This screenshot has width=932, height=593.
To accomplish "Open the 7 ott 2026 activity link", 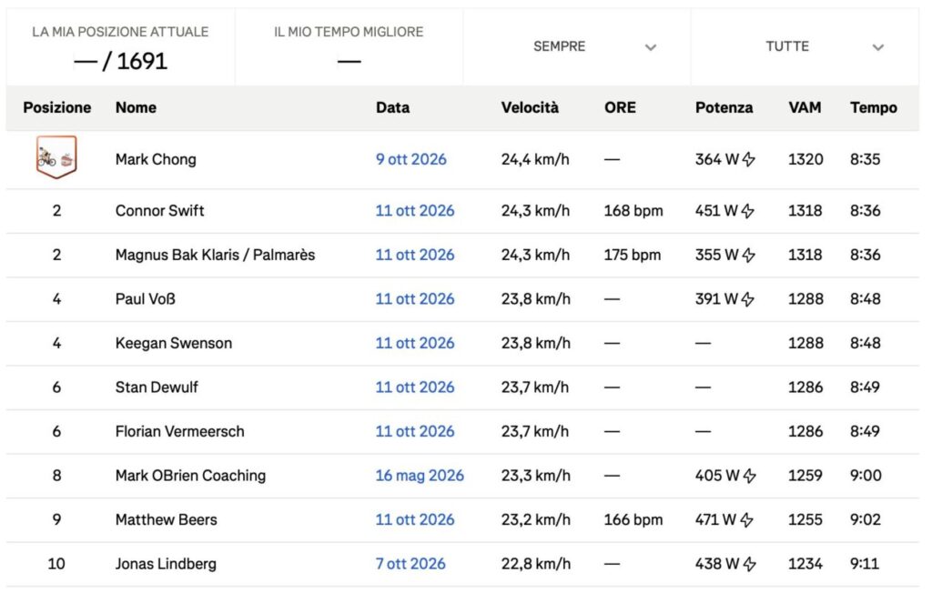I will 410,564.
